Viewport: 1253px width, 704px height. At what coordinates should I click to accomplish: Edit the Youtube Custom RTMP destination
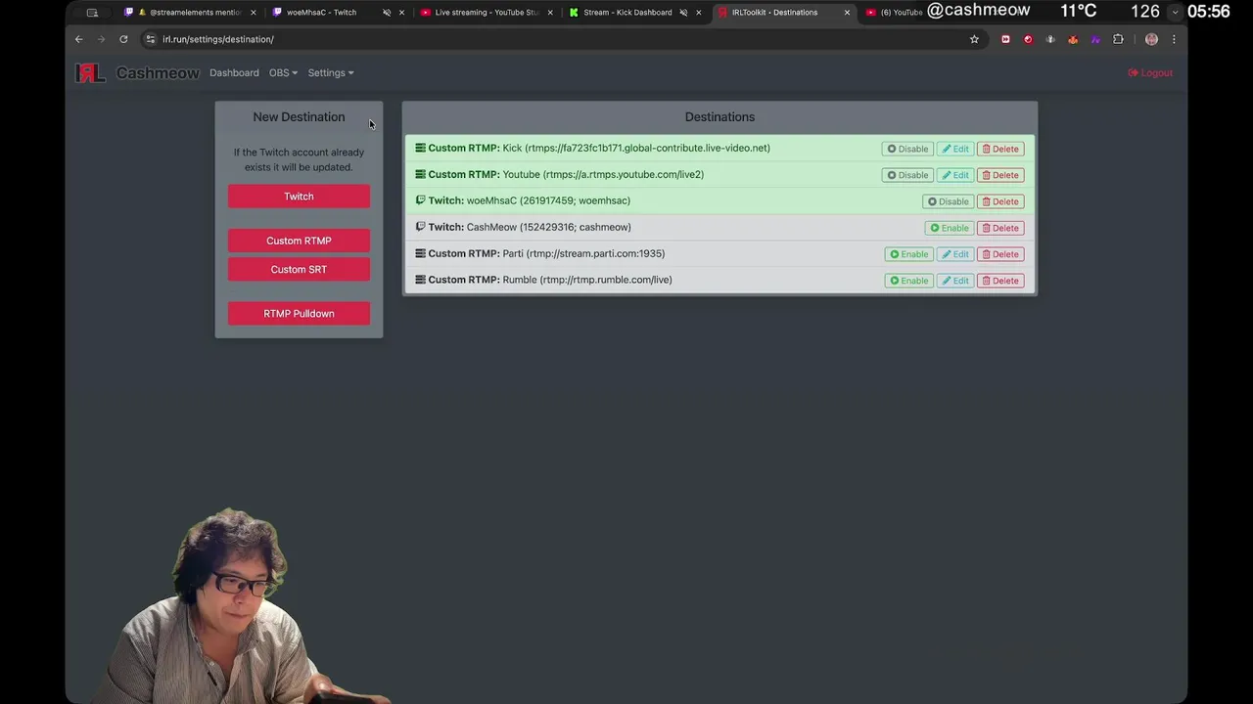tap(955, 175)
